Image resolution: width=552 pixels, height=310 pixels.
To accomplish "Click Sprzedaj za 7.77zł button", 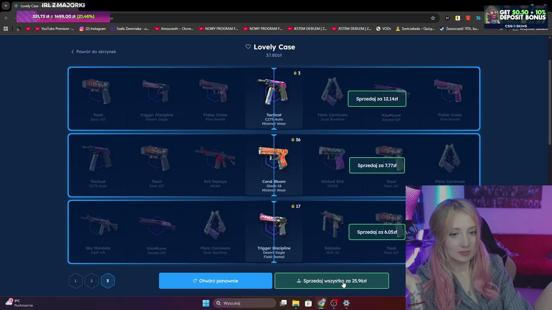I will click(x=377, y=165).
